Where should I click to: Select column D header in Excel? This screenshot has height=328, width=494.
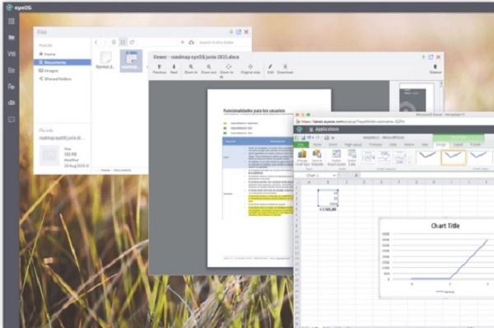(x=364, y=182)
